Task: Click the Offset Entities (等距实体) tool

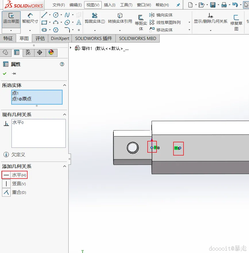Action: tap(141, 23)
